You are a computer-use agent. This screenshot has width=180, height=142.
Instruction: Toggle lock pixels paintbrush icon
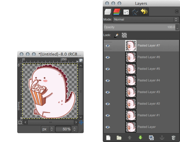116,35
